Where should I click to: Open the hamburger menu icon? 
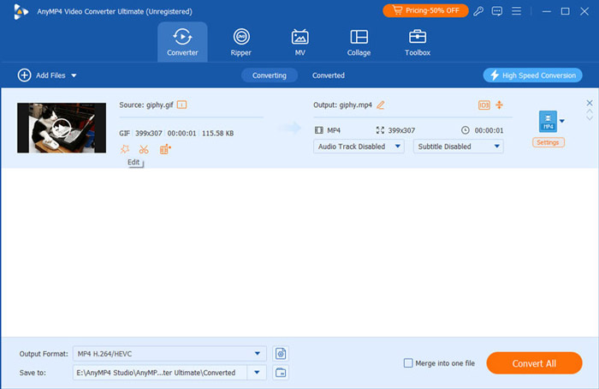pos(516,11)
